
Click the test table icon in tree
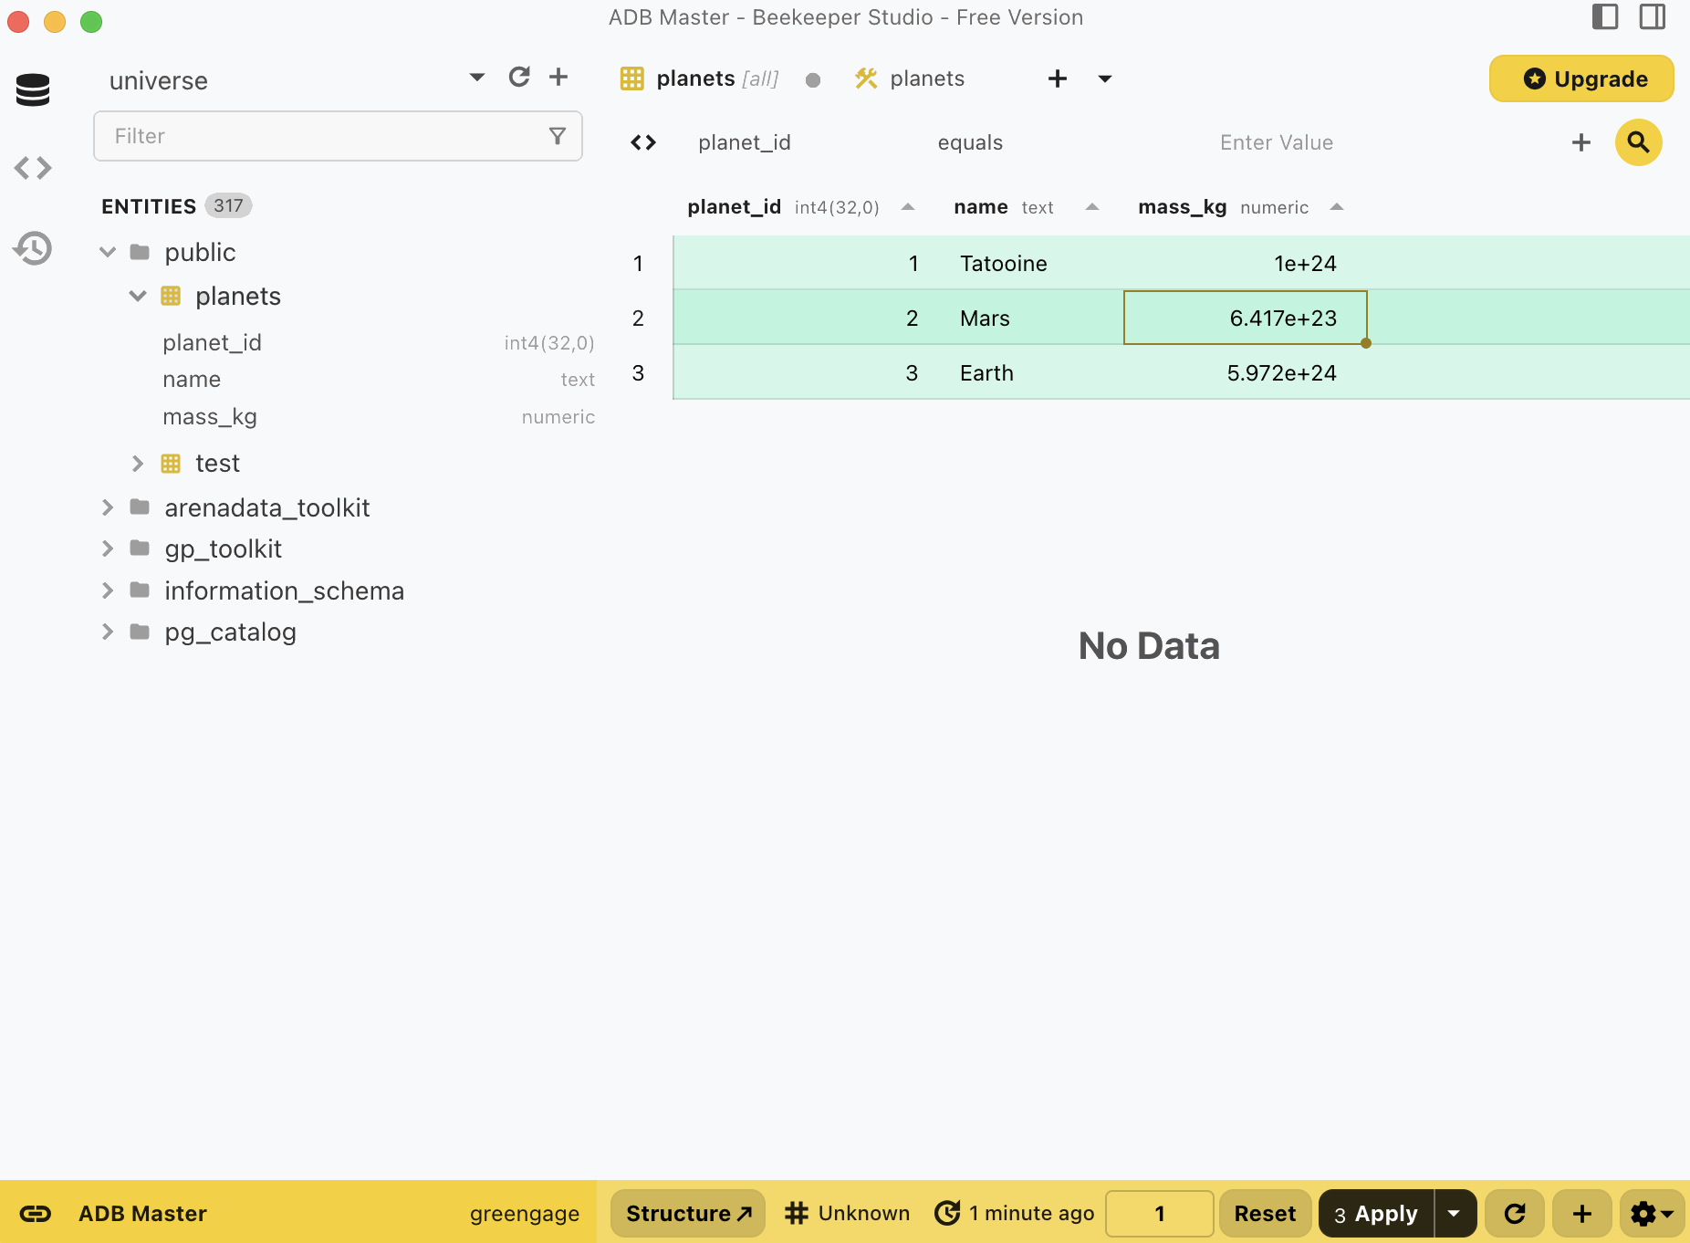[171, 464]
